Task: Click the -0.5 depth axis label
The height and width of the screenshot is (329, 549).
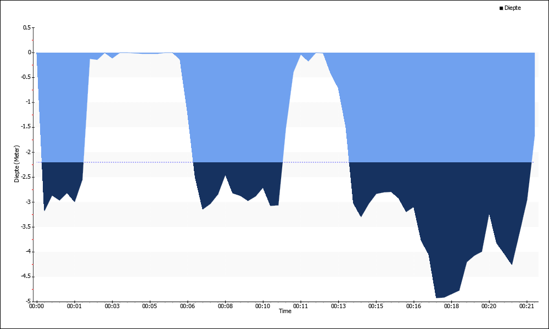Action: pos(26,77)
